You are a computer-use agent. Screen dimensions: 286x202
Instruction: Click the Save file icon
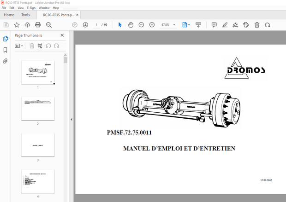[x=6, y=25]
